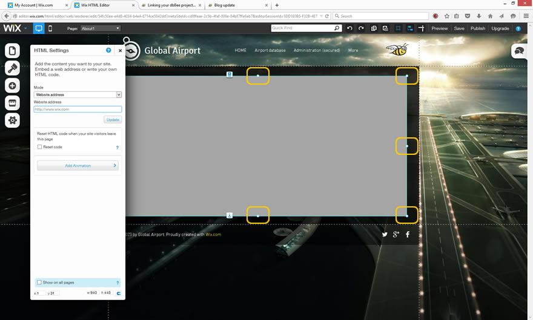Click the browser back button
This screenshot has height=320, width=533.
[x=7, y=16]
